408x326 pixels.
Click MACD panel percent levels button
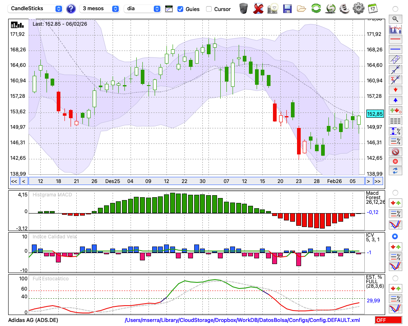pyautogui.click(x=395, y=214)
